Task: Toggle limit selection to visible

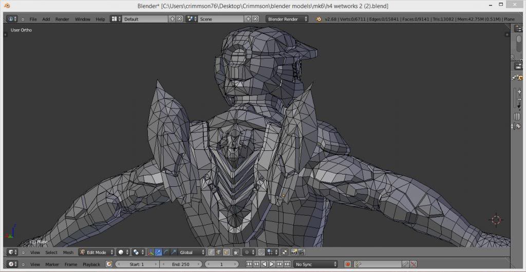Action: coord(236,252)
